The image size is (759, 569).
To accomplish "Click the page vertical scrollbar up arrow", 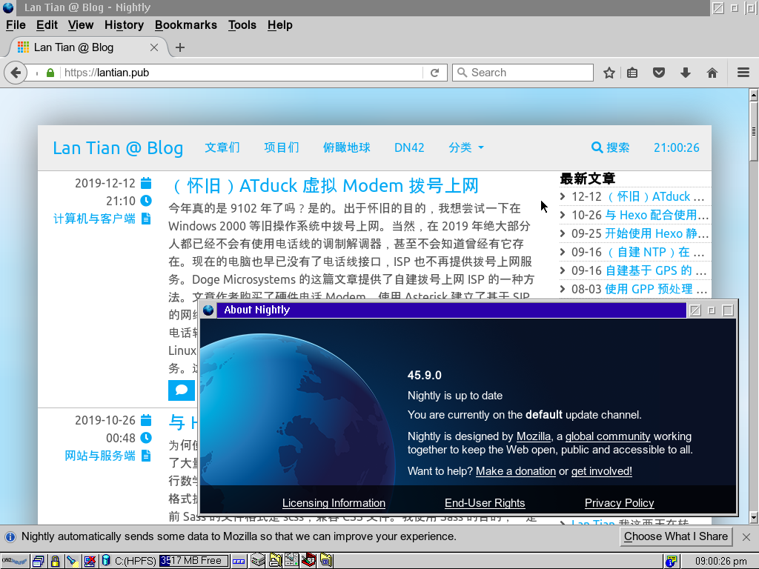I will [x=754, y=95].
